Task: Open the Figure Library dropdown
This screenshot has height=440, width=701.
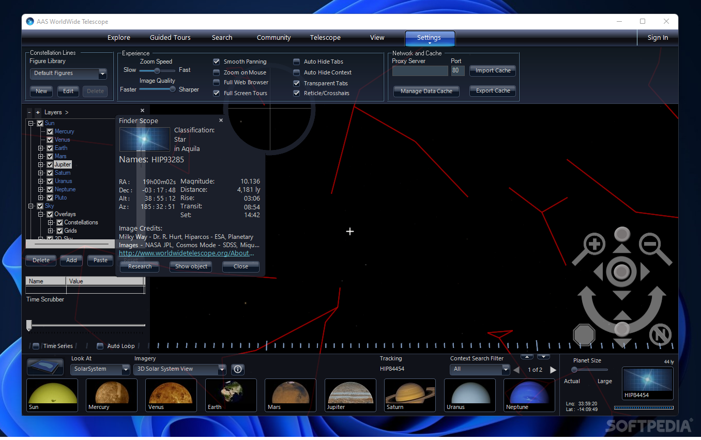Action: [68, 73]
